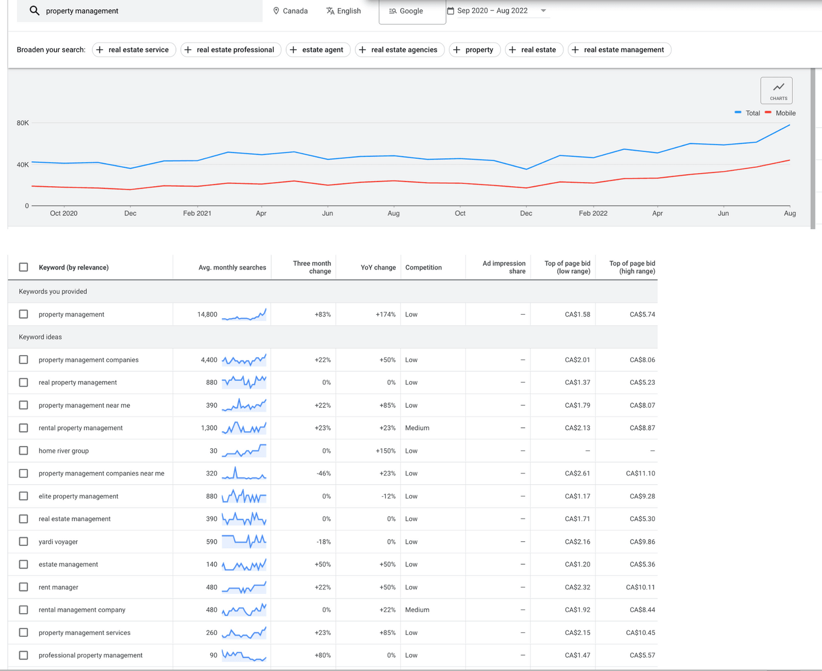The width and height of the screenshot is (822, 671).
Task: Check the rent manager checkbox
Action: point(23,587)
